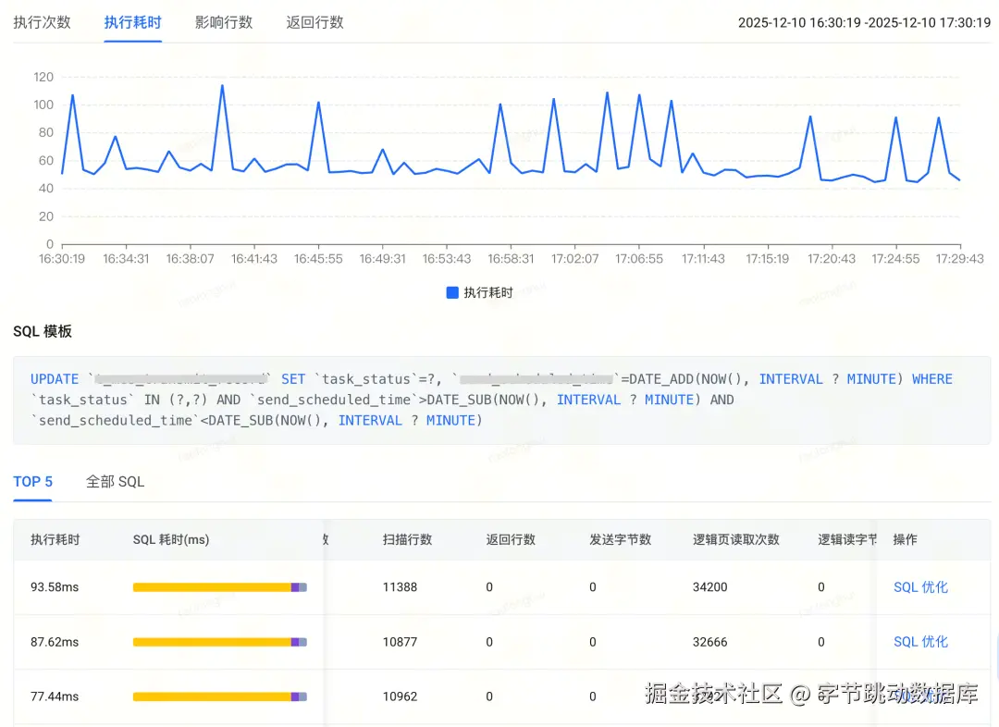Click the 77.44ms execution time cell
Screen dimensions: 999x727
coord(55,696)
